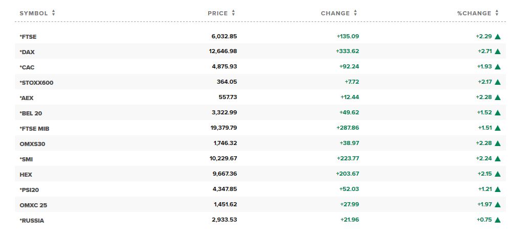This screenshot has height=241, width=511.
Task: Open the *CAC index symbol
Action: point(27,67)
